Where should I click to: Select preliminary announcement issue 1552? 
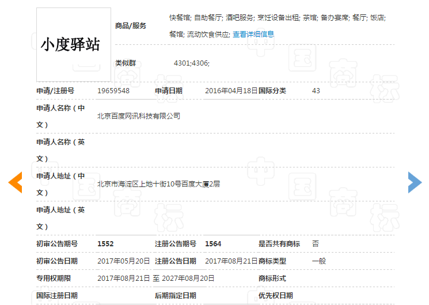105,244
